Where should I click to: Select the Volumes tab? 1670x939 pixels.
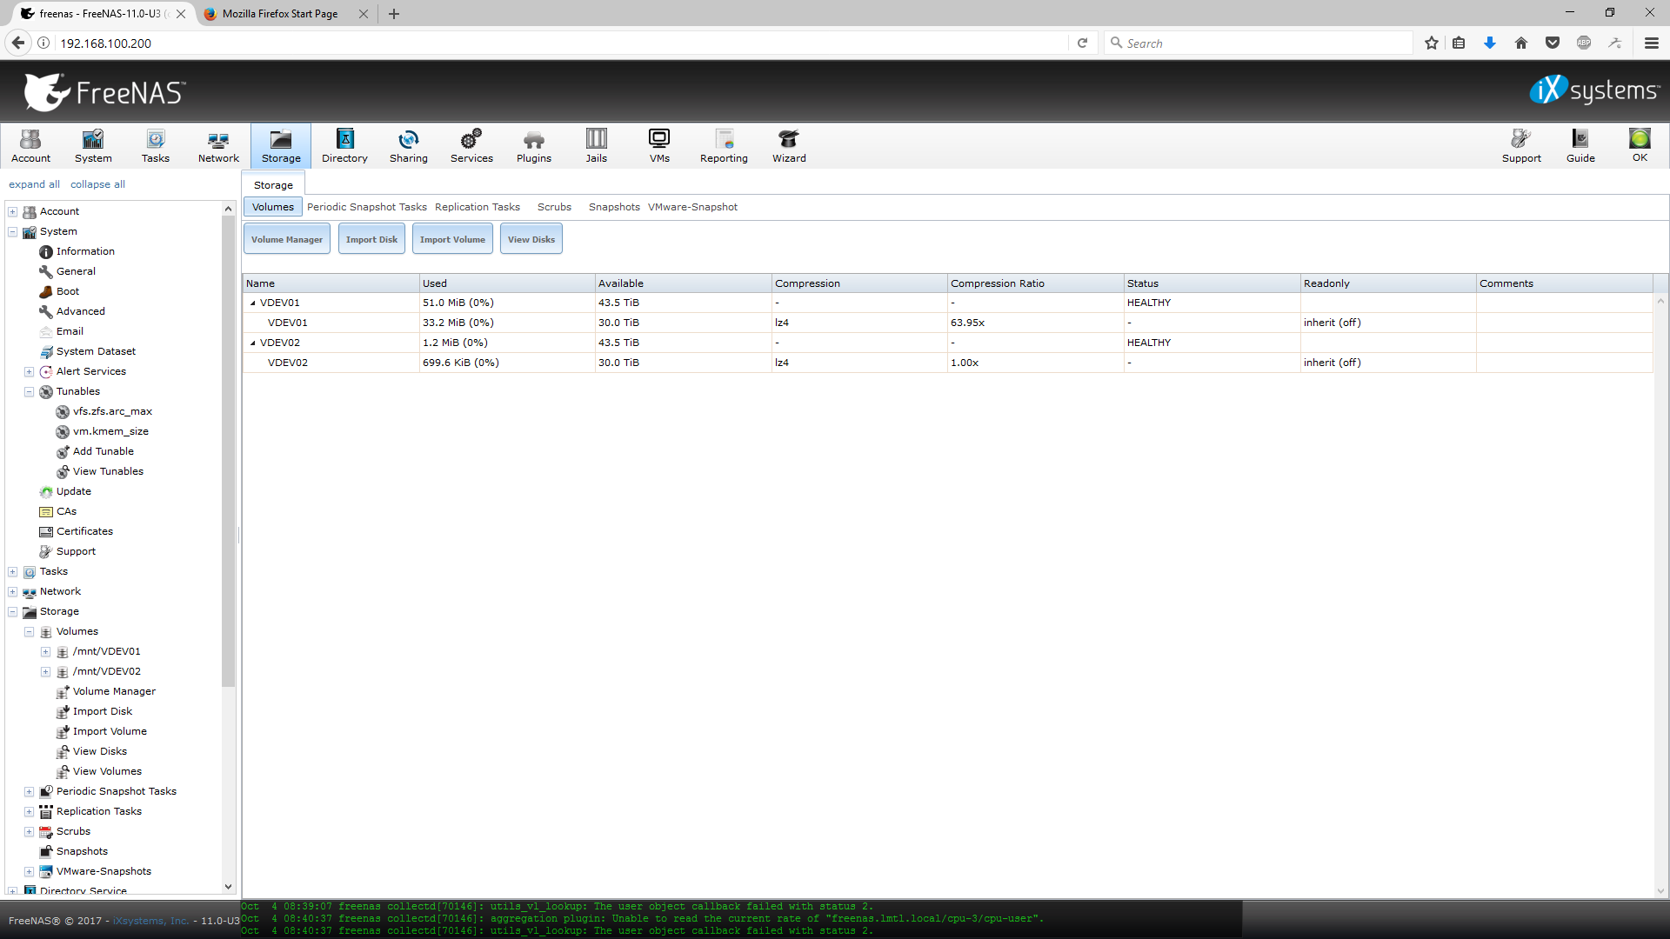273,207
